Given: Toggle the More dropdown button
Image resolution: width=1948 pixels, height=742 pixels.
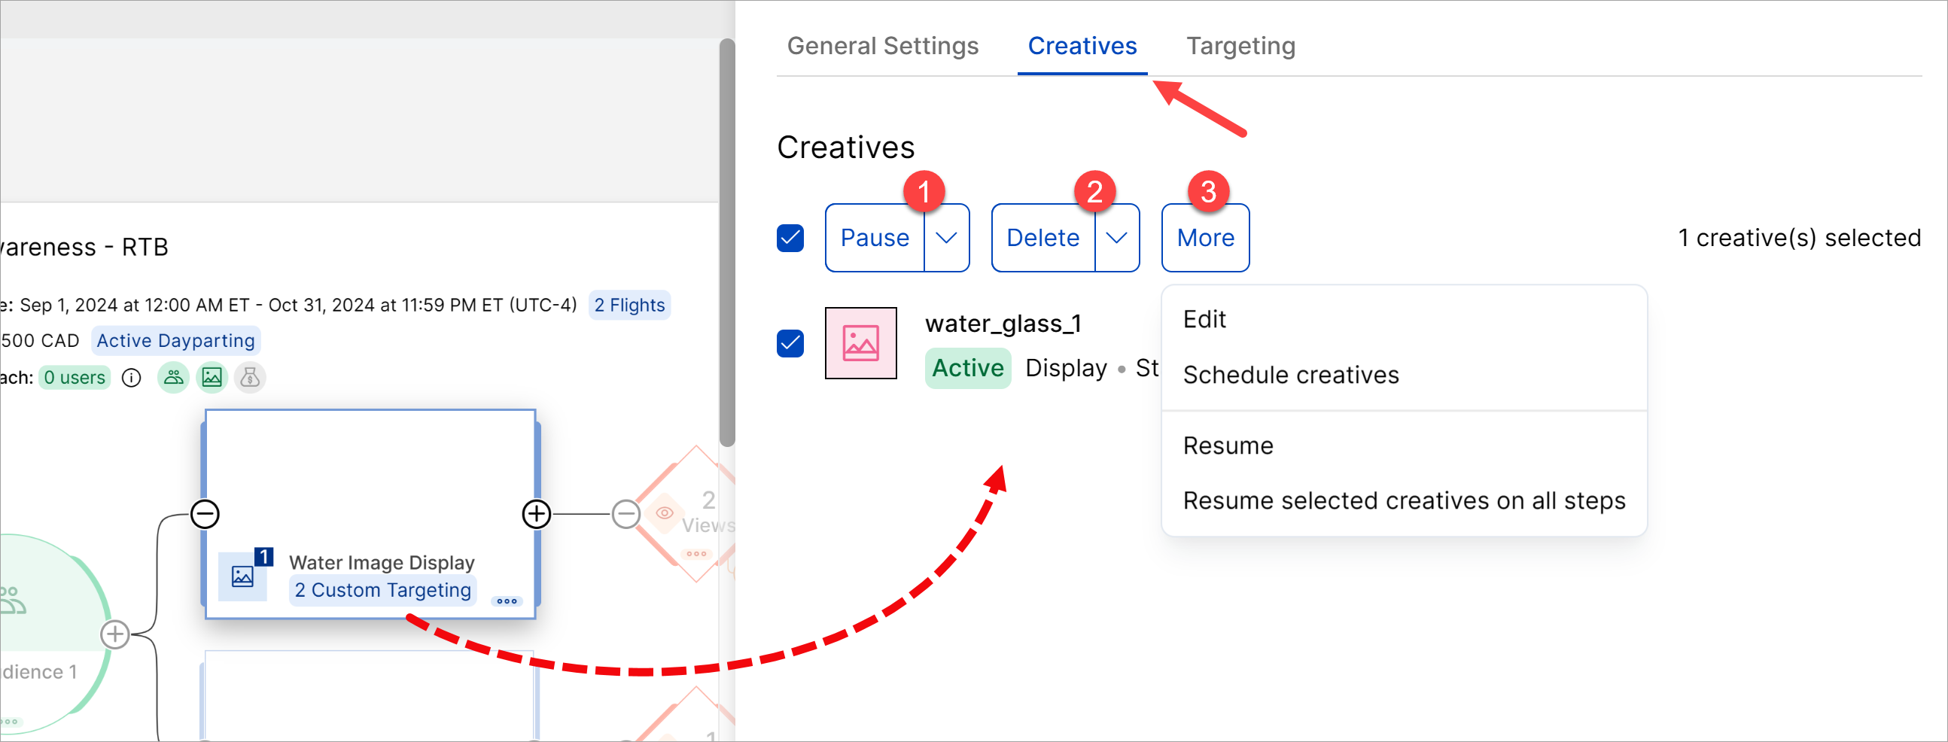Looking at the screenshot, I should 1204,239.
